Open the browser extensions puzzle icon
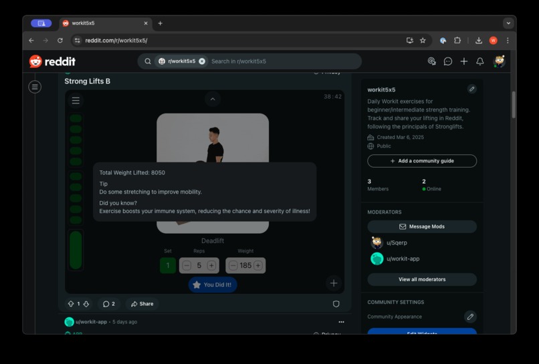Screen dimensions: 539x364 [x=457, y=41]
